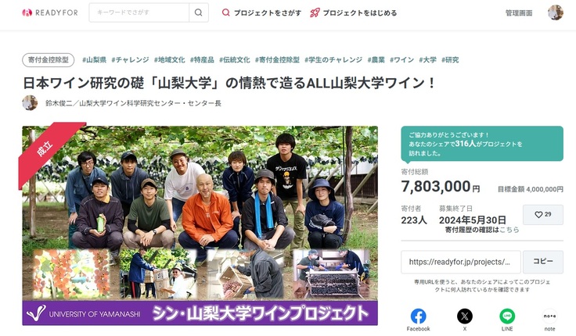Image resolution: width=576 pixels, height=336 pixels.
Task: Select the project share URL field
Action: [x=461, y=262]
